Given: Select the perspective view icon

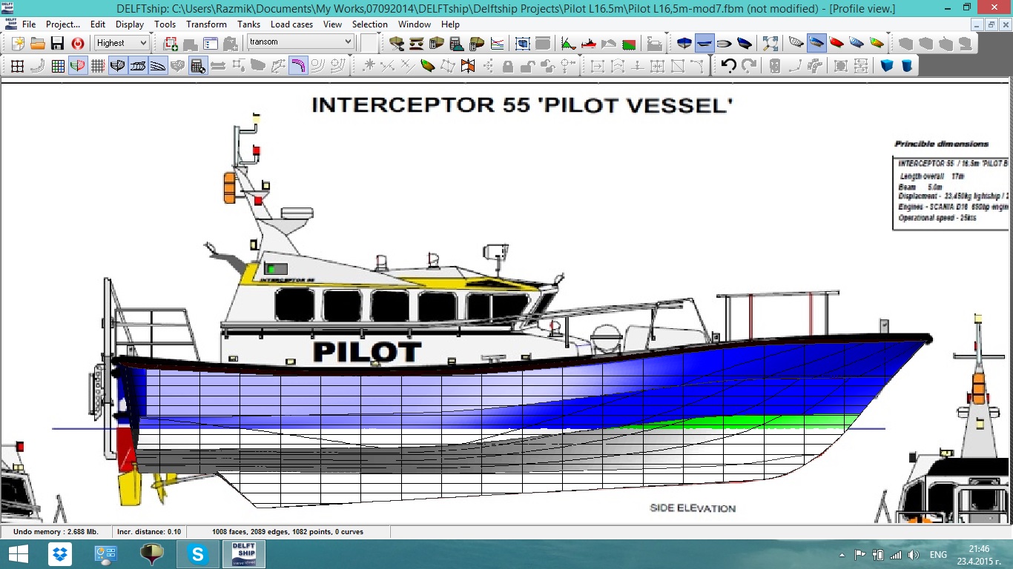Looking at the screenshot, I should click(745, 43).
